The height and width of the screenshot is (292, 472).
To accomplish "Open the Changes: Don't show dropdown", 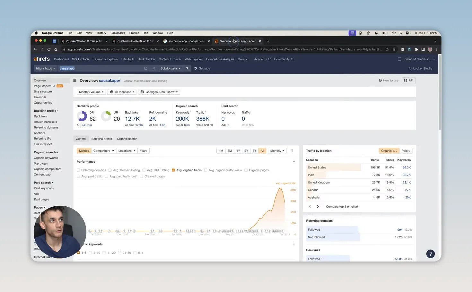I will (x=159, y=92).
